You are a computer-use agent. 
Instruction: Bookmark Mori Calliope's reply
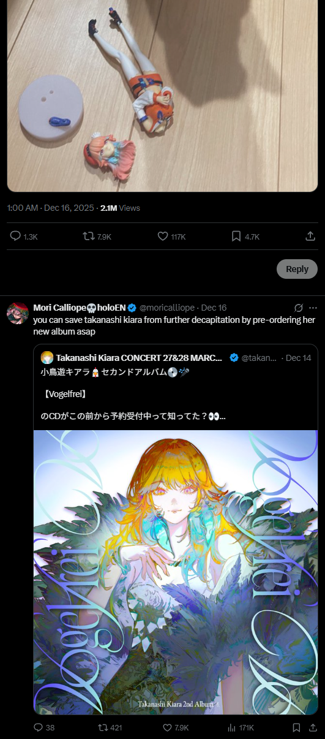(296, 727)
